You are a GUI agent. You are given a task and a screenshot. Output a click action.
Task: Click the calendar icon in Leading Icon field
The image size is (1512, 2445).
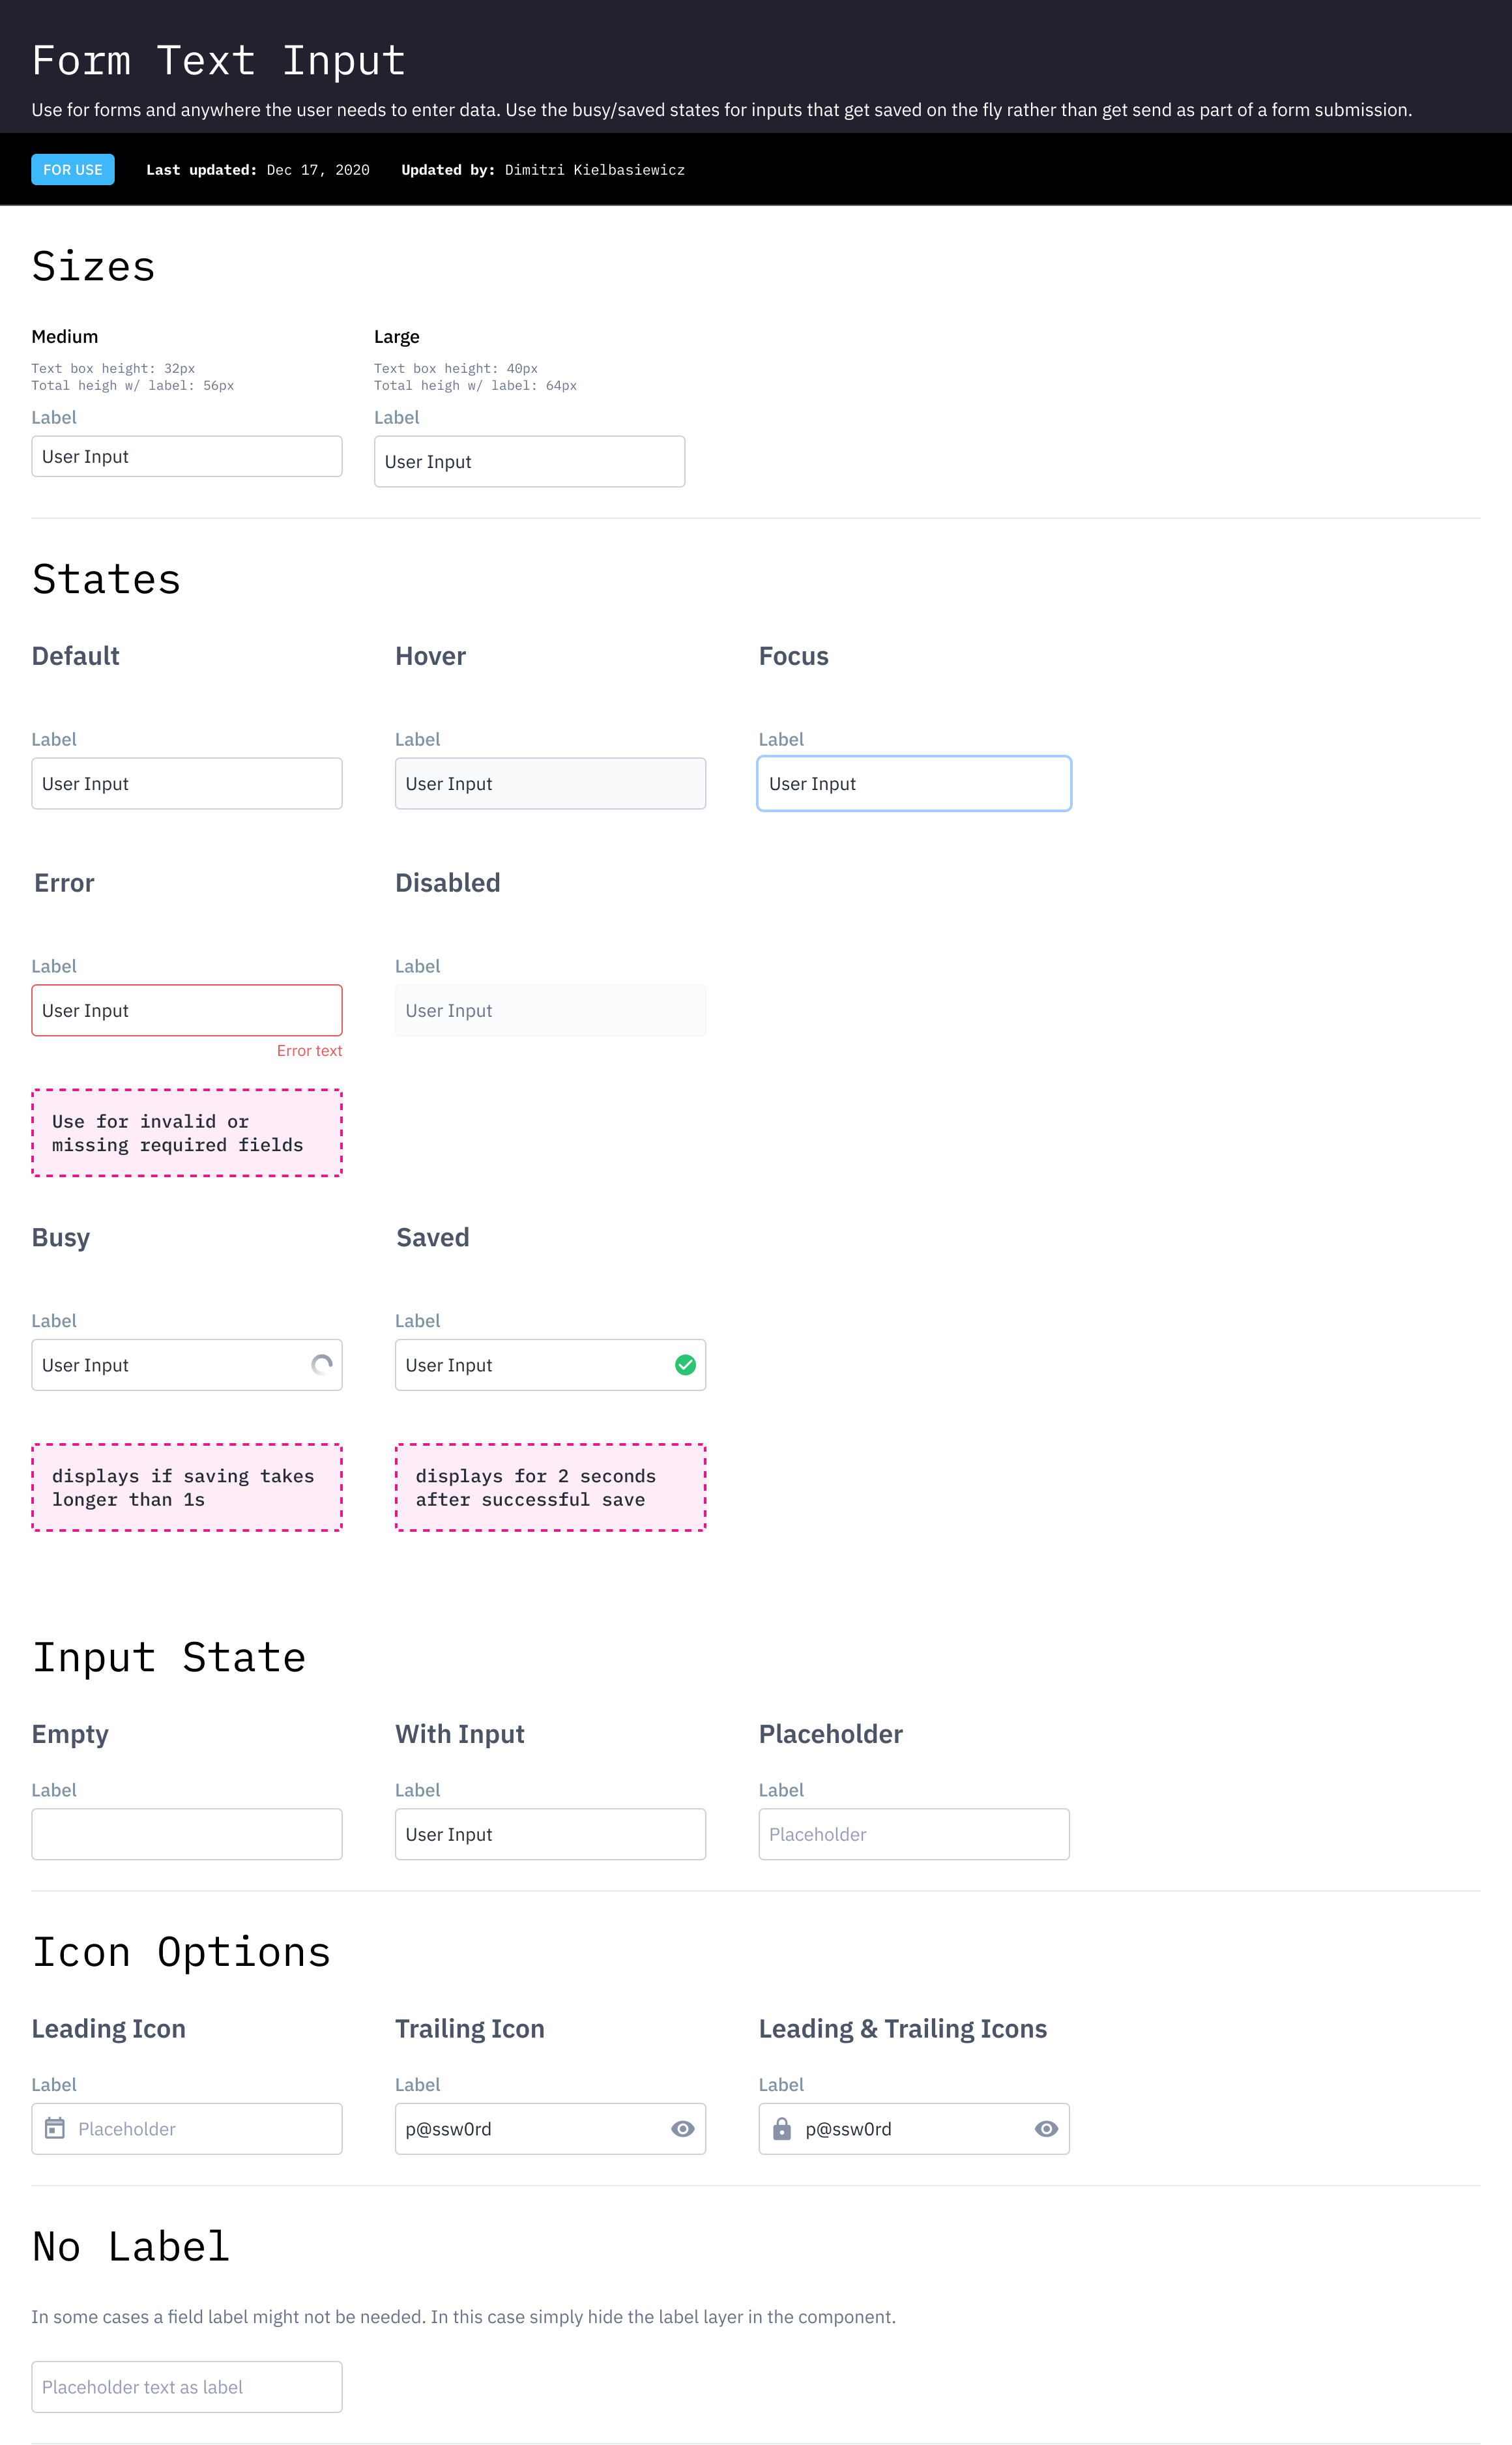[55, 2128]
